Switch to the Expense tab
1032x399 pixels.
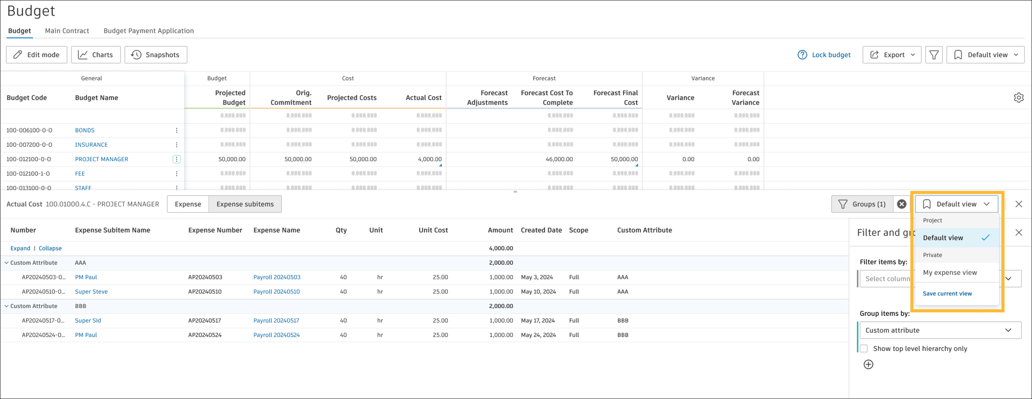188,204
